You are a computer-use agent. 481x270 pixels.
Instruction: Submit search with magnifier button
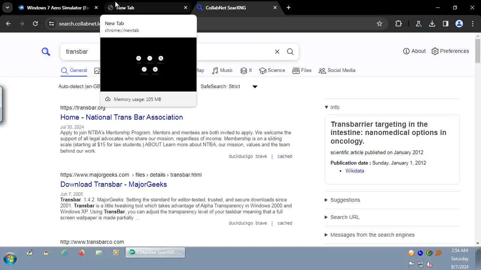pos(290,52)
